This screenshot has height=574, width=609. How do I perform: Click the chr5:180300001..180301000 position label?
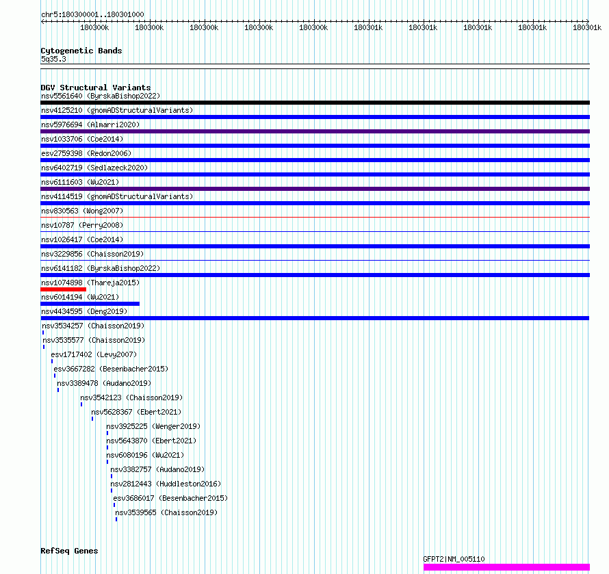pos(92,15)
